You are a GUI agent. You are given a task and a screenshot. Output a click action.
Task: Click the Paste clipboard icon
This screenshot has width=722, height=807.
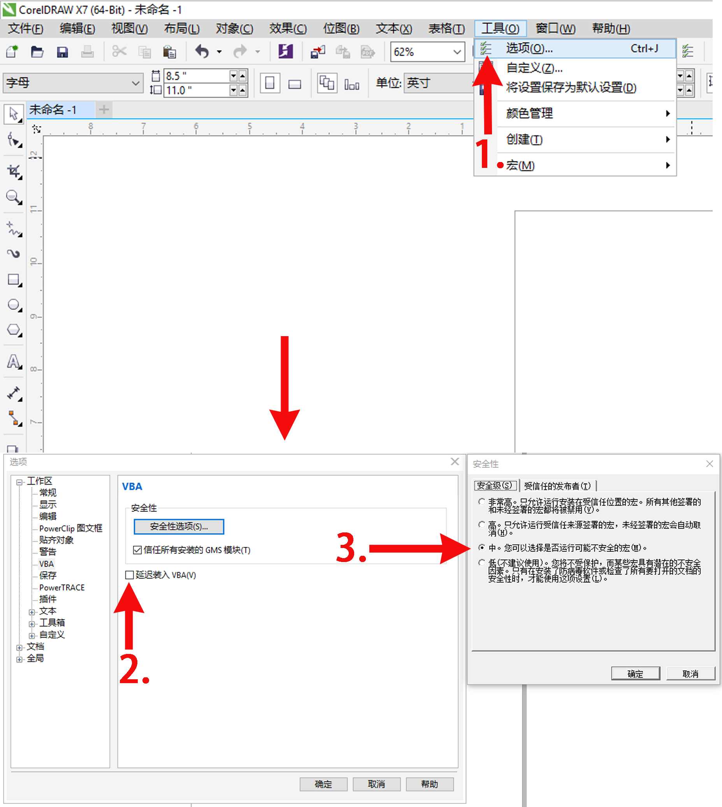click(169, 51)
